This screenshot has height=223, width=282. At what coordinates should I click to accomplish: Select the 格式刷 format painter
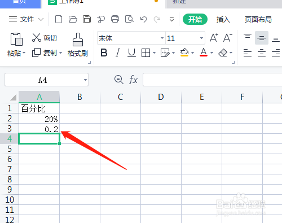click(x=78, y=45)
